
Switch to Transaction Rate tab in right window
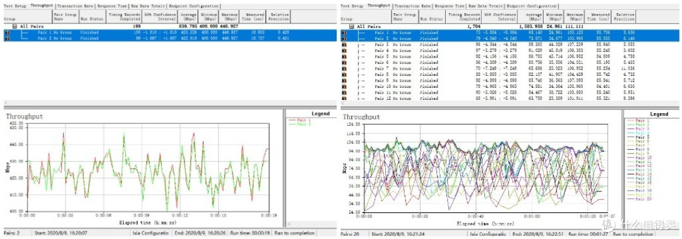point(412,6)
